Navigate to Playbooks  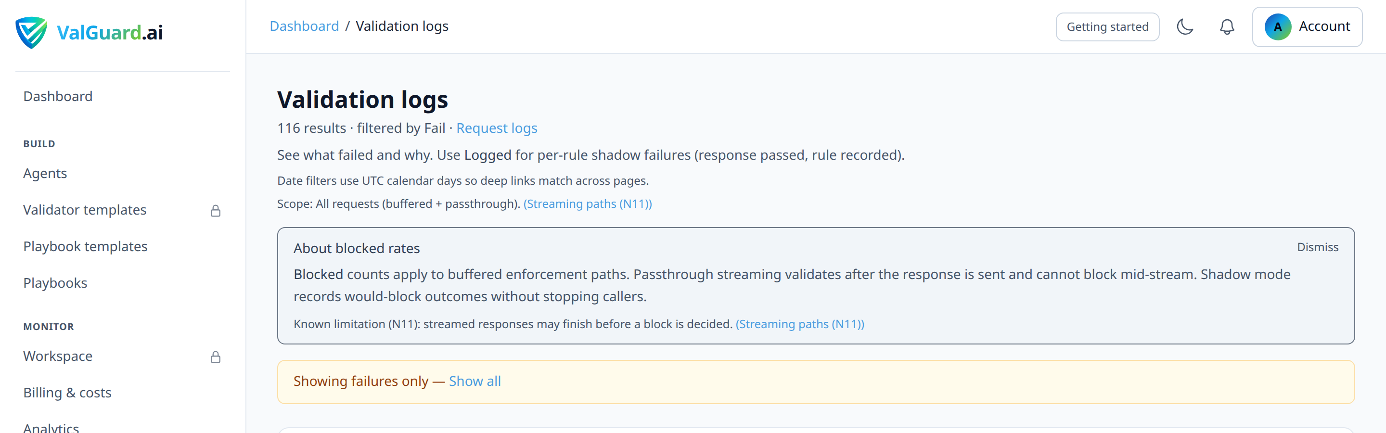click(x=55, y=283)
